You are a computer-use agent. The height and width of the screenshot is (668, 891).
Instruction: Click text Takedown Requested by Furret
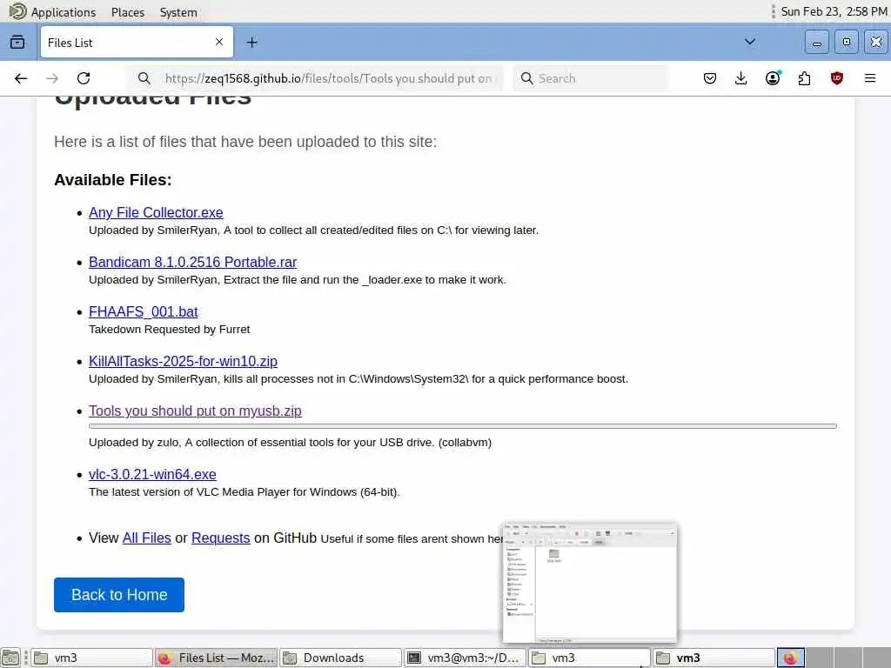pyautogui.click(x=170, y=330)
